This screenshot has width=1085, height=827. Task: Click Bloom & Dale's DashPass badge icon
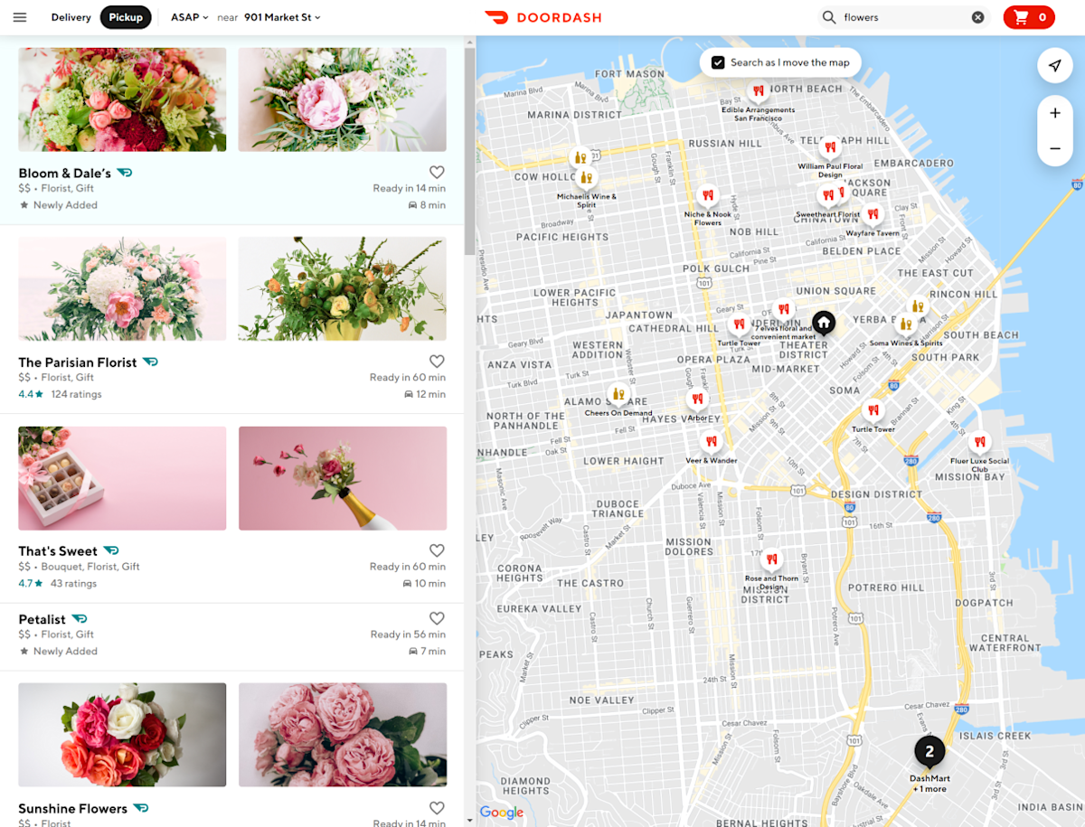coord(125,173)
